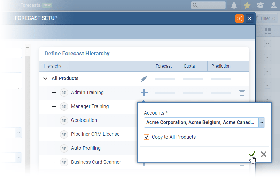Click the plus icon next to Admin Training
The image size is (280, 179).
(x=144, y=93)
